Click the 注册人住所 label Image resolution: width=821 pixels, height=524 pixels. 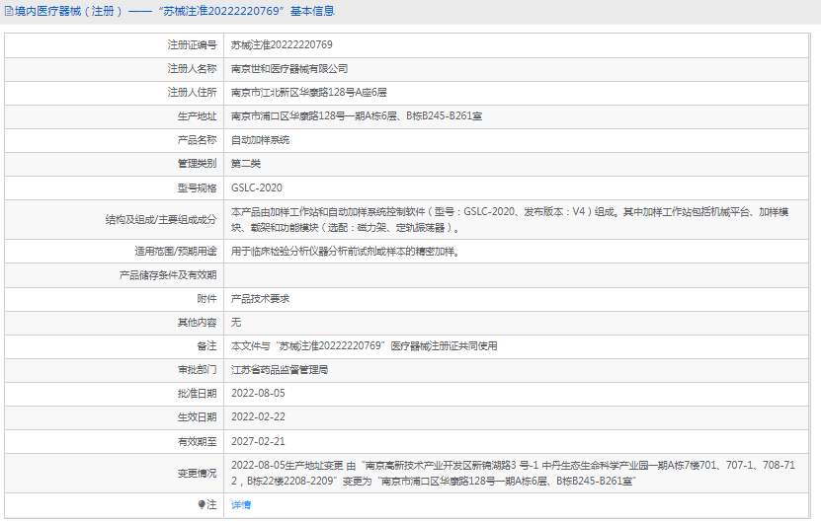(x=193, y=93)
